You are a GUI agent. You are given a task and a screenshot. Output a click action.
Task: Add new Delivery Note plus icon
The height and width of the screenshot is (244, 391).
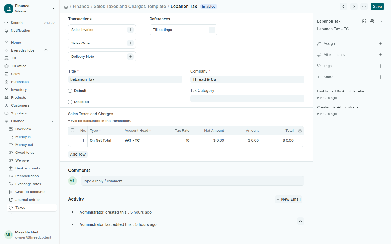[130, 57]
